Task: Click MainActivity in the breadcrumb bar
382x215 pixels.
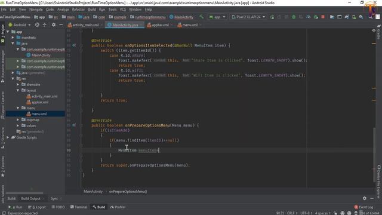Action: point(93,191)
